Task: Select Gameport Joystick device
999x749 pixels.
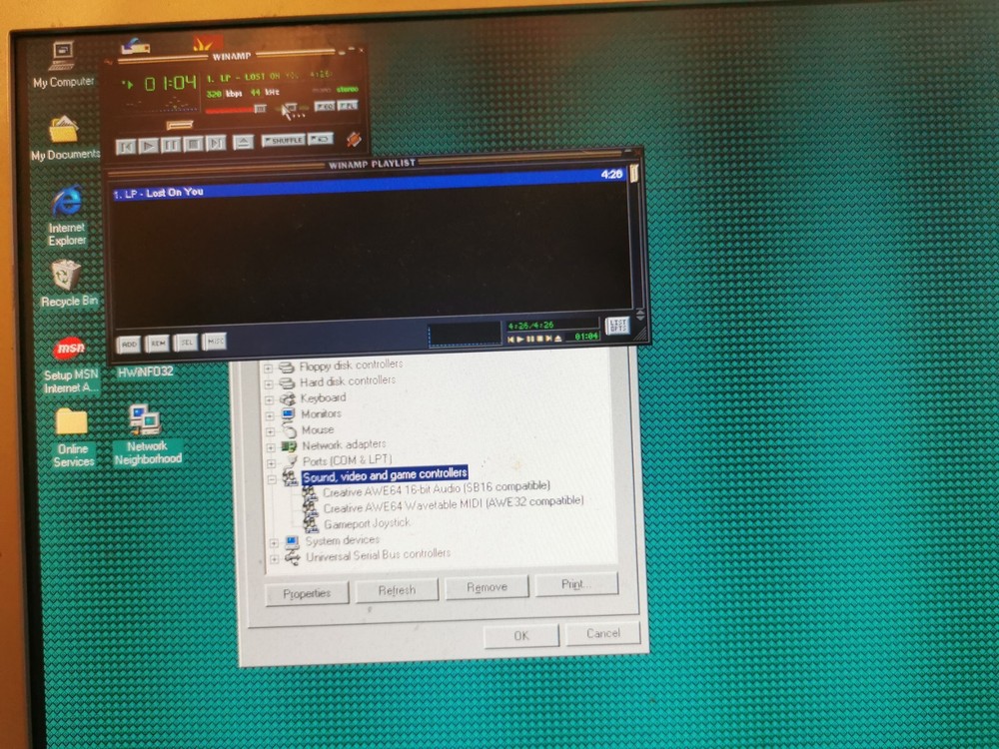Action: [x=367, y=523]
